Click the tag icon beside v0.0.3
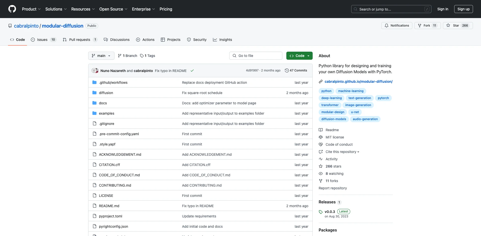This screenshot has width=481, height=236. 321,212
